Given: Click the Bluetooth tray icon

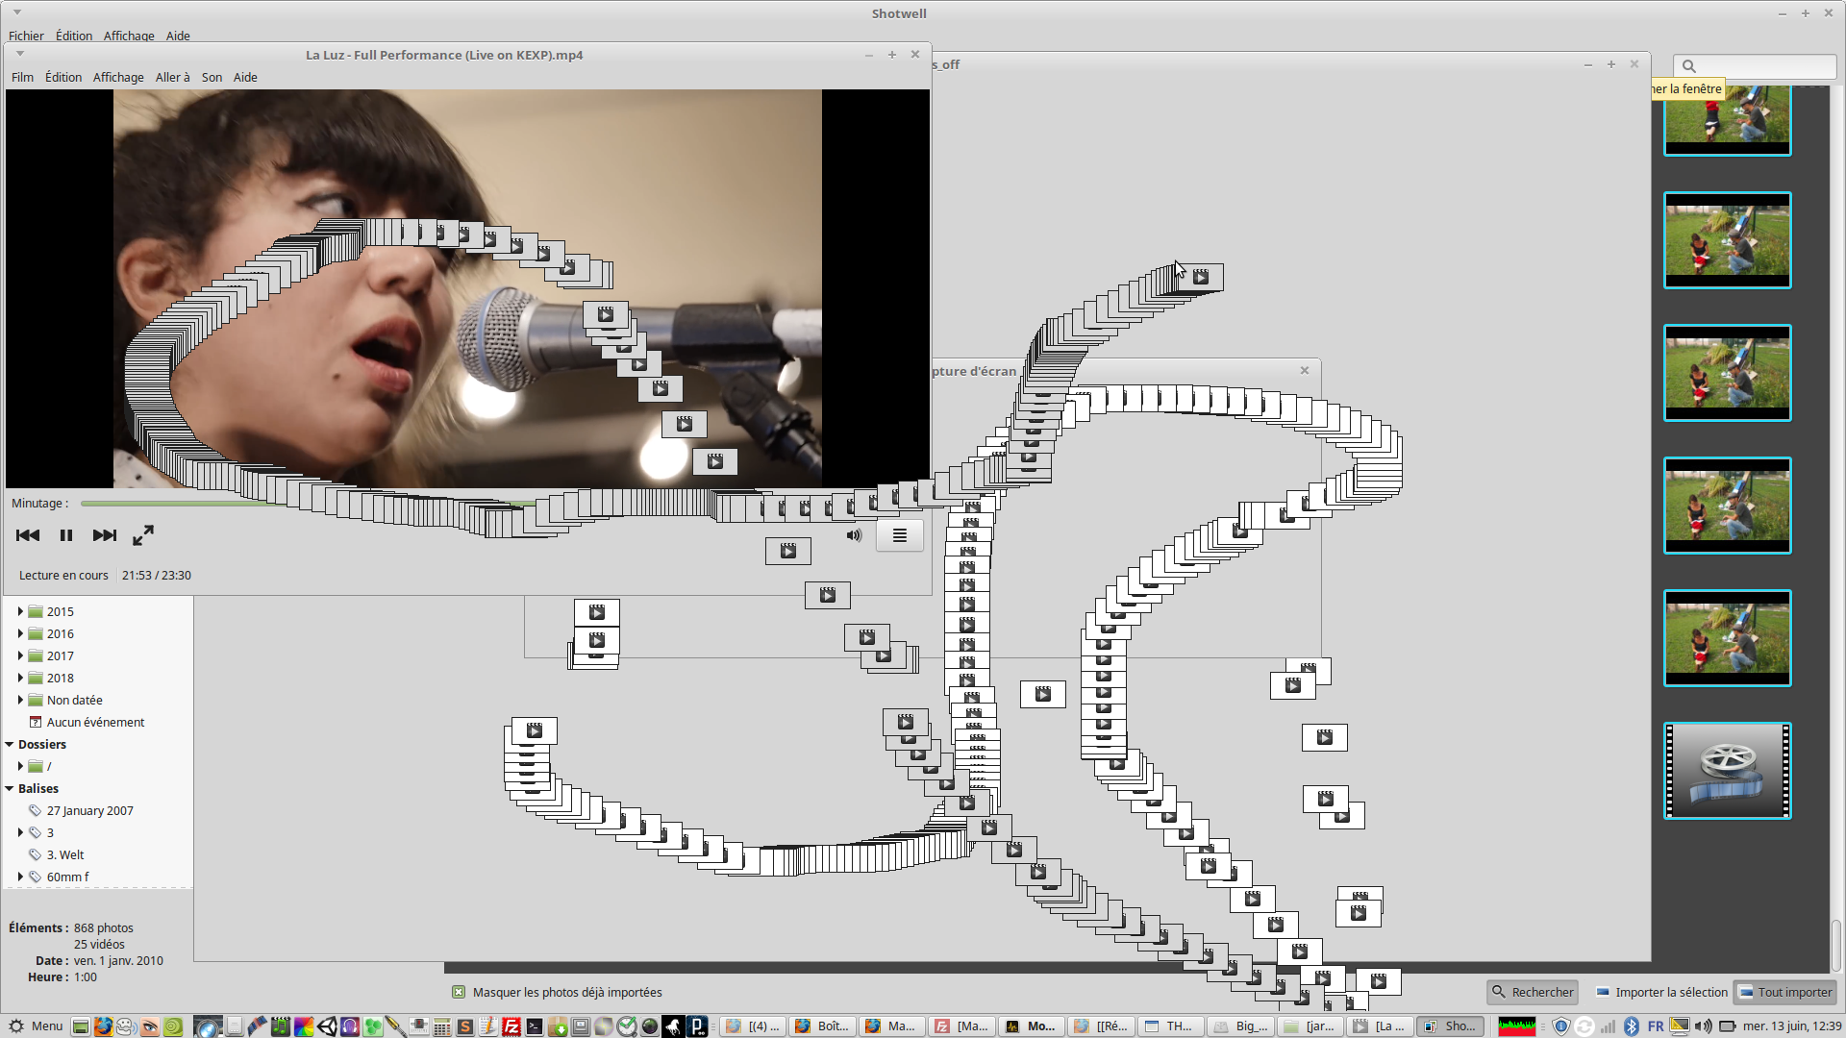Looking at the screenshot, I should pyautogui.click(x=1632, y=1026).
